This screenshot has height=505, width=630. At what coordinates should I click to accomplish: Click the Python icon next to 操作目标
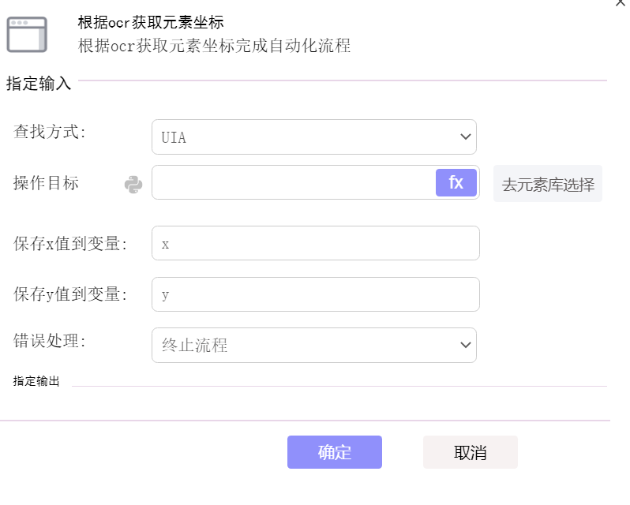tap(133, 185)
